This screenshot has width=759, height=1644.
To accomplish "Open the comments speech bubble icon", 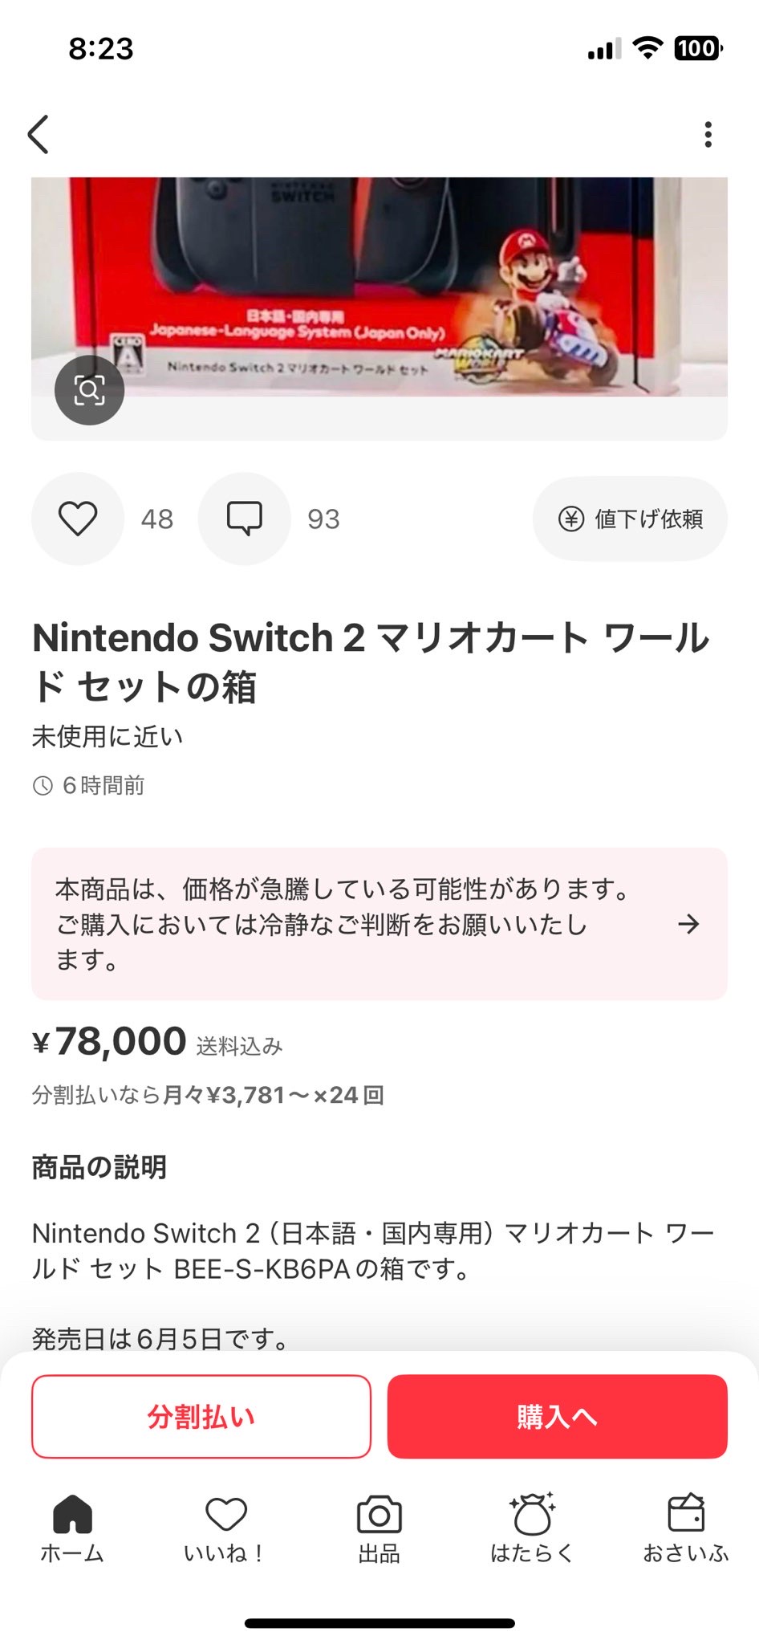I will pos(244,519).
